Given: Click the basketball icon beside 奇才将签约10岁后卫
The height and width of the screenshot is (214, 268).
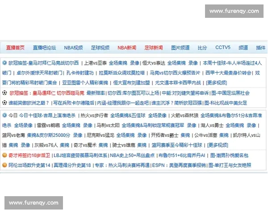Looking at the screenshot, I should pyautogui.click(x=4, y=155).
